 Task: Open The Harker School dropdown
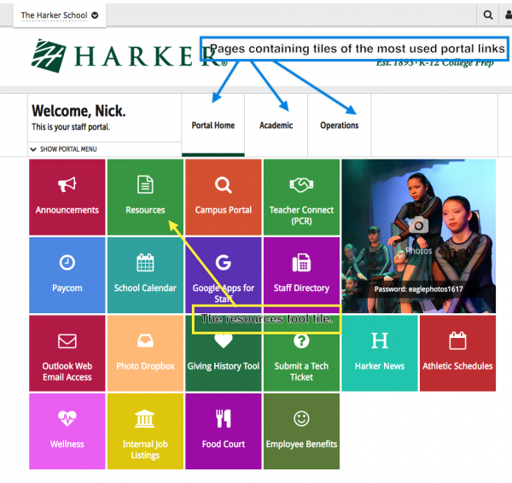(59, 15)
